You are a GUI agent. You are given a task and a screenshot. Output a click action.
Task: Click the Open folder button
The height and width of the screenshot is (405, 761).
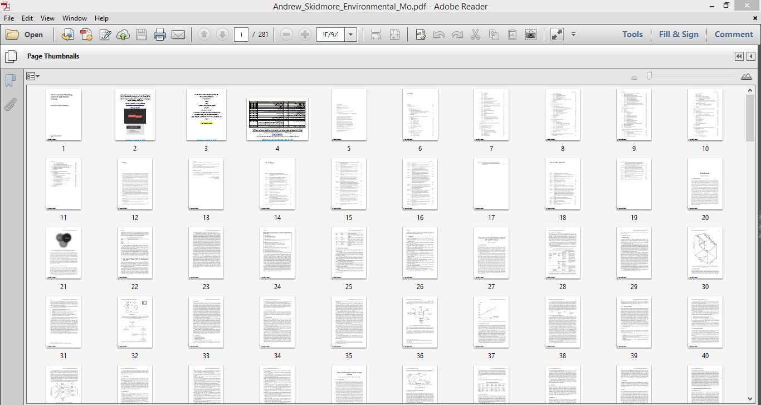point(25,35)
